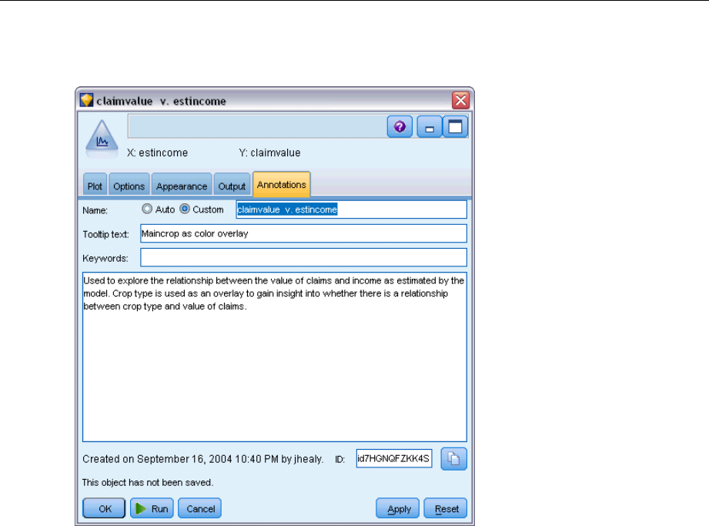This screenshot has width=709, height=526.
Task: Click the 'Name:' label
Action: click(x=95, y=210)
